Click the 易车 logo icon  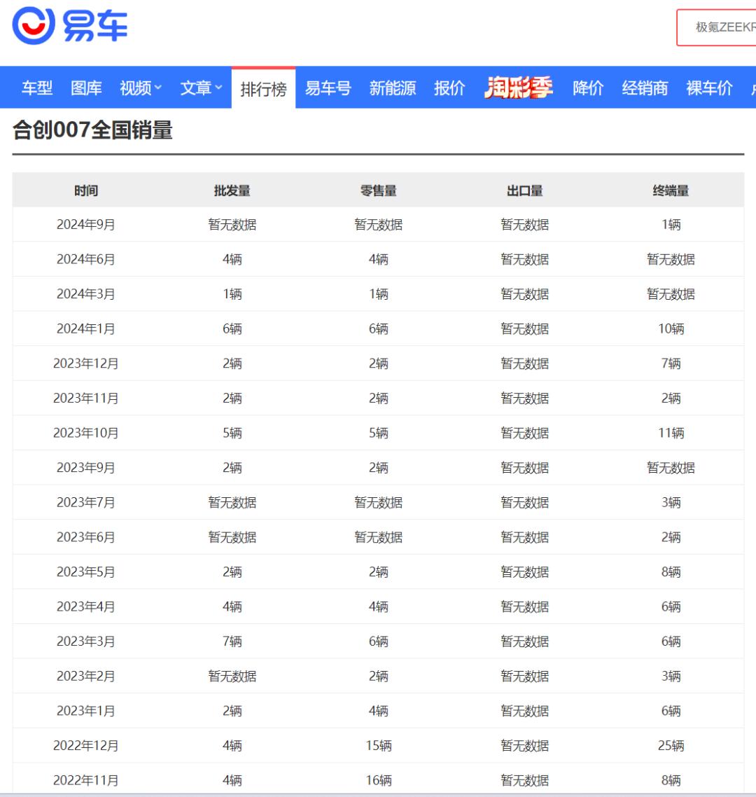pos(69,25)
